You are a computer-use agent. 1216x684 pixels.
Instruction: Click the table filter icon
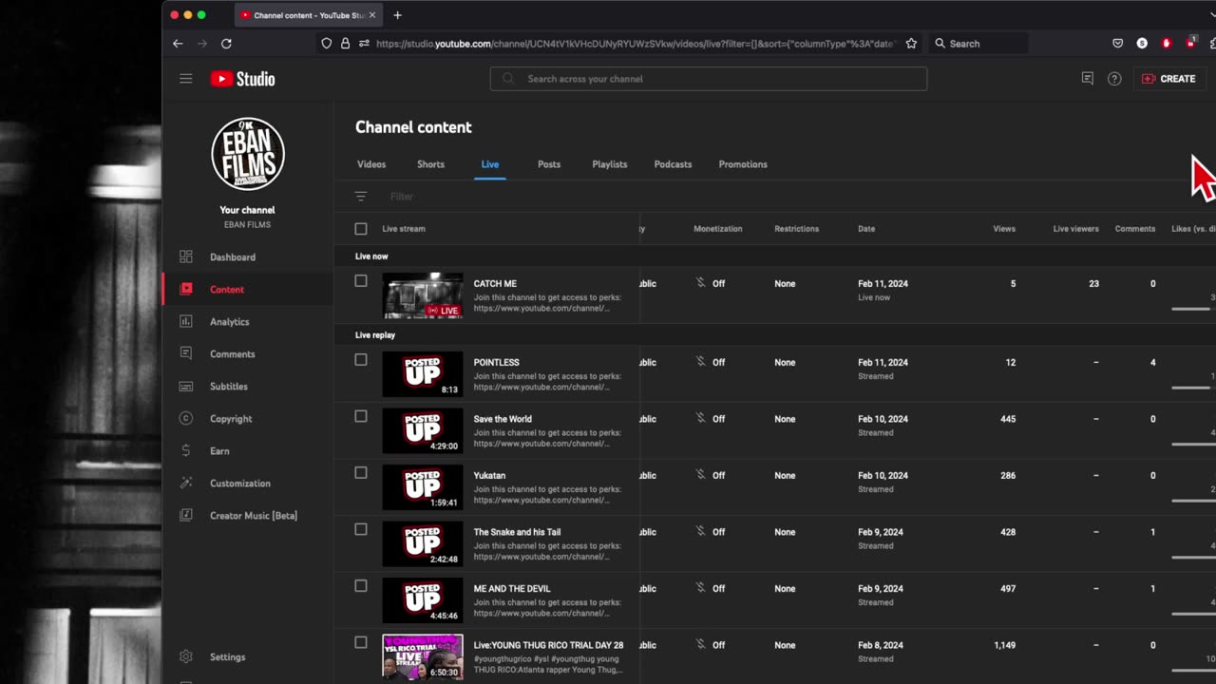coord(361,197)
